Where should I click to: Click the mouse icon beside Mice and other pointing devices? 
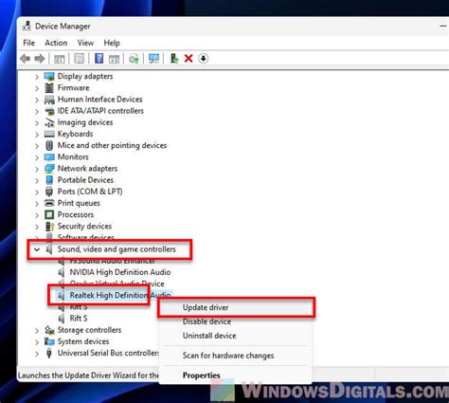click(49, 145)
